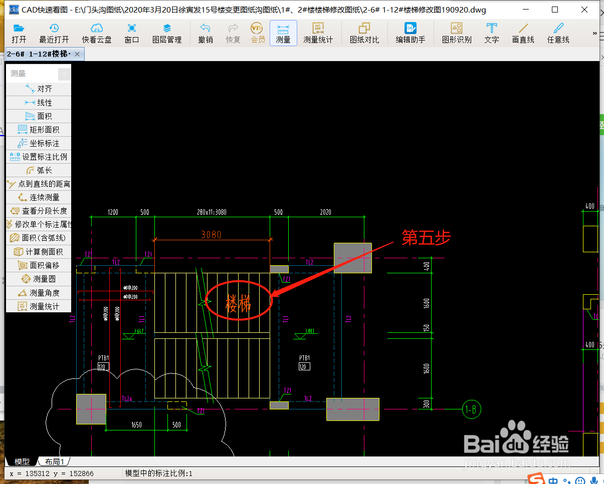
Task: Click the 1-B axis bubble
Action: click(472, 409)
